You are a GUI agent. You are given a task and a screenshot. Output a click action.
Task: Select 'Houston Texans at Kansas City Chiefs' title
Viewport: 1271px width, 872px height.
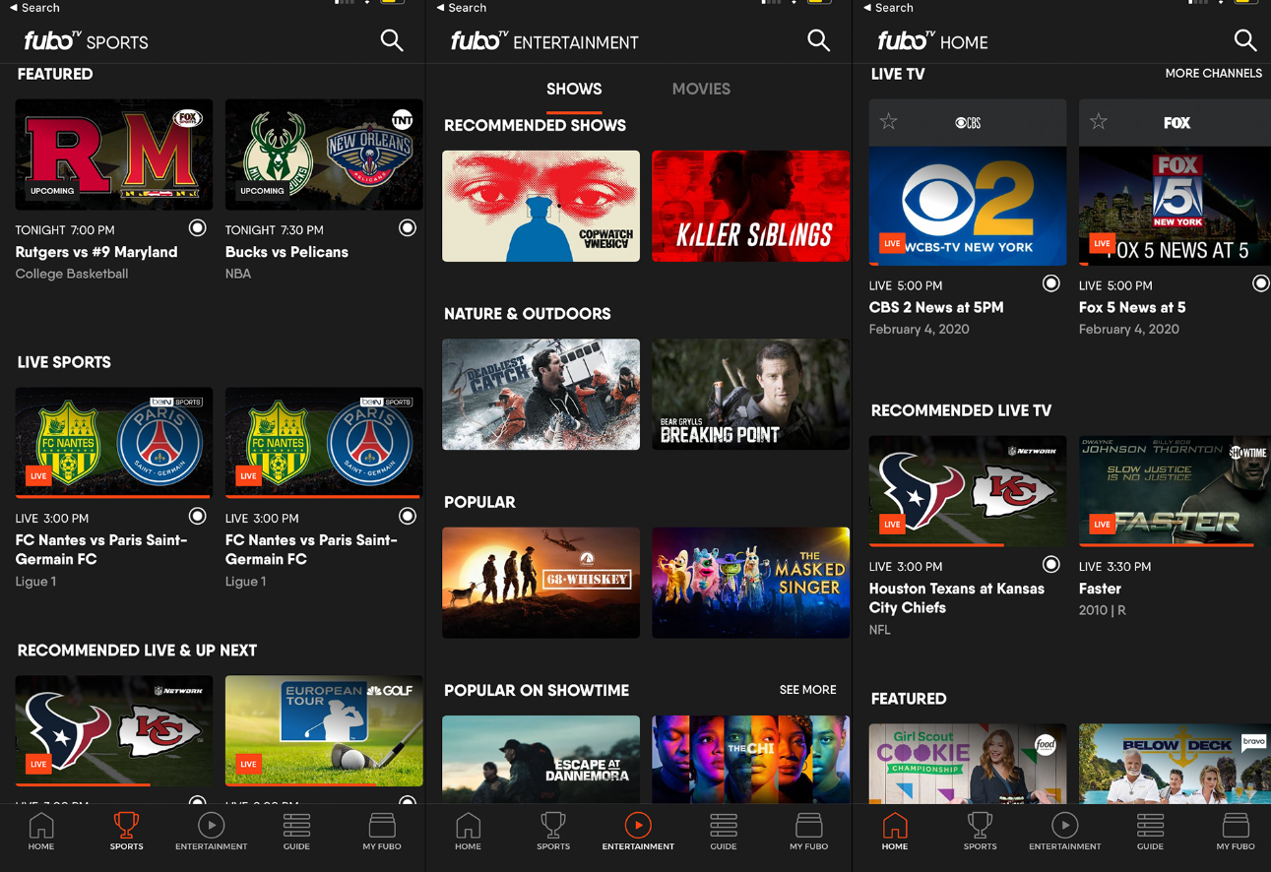pyautogui.click(x=957, y=598)
